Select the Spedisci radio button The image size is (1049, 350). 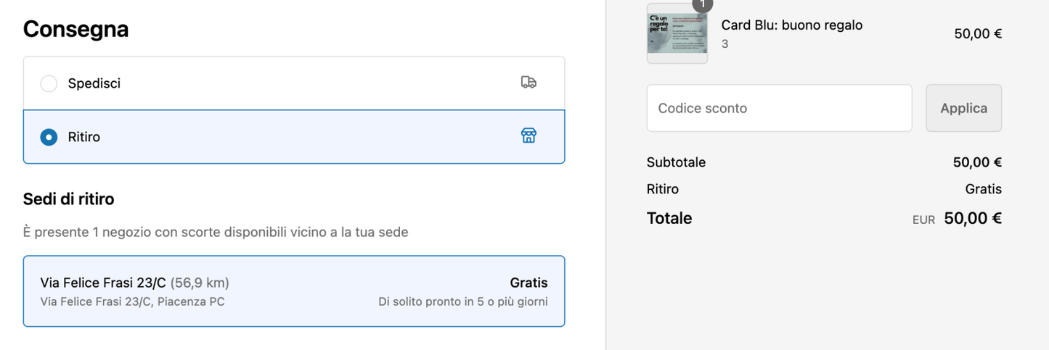point(49,83)
